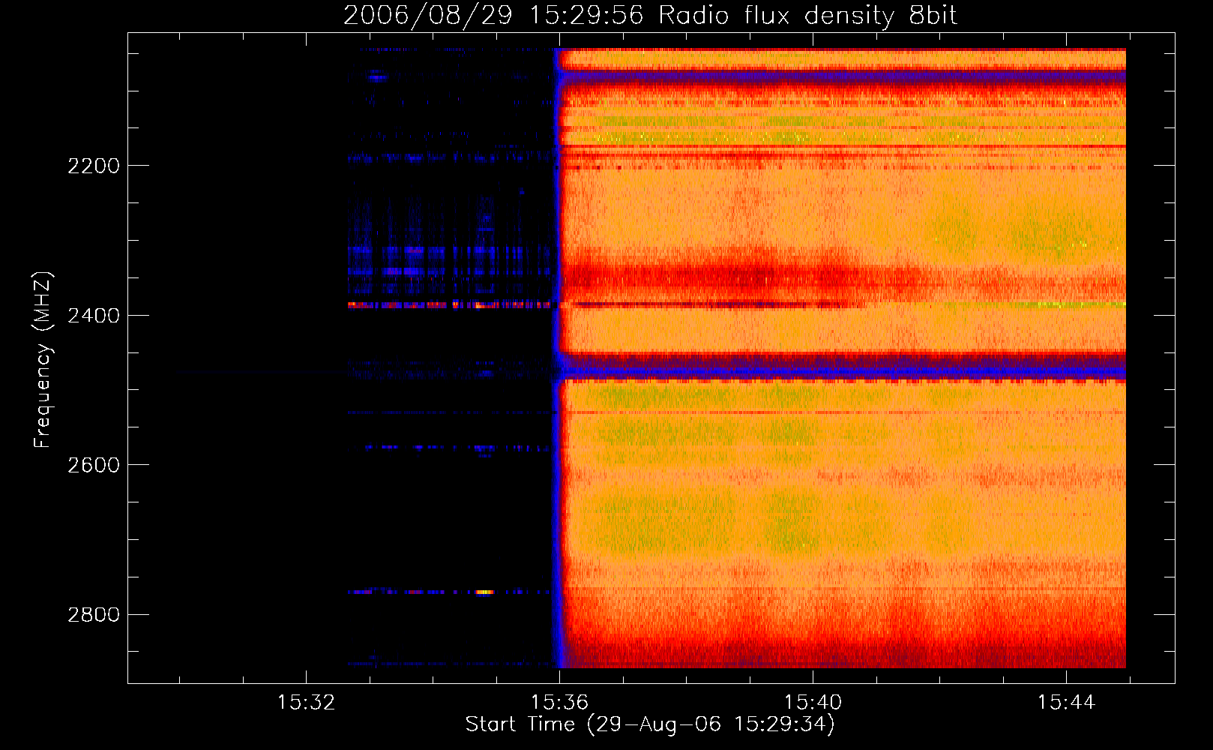The image size is (1213, 750).
Task: Click the Frequency (MHZ) axis title
Action: click(x=43, y=360)
